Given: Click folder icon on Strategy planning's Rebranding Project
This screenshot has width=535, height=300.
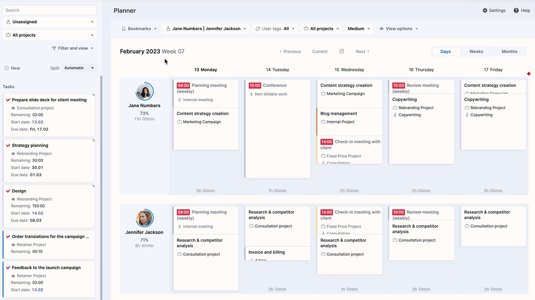Looking at the screenshot, I should point(13,154).
